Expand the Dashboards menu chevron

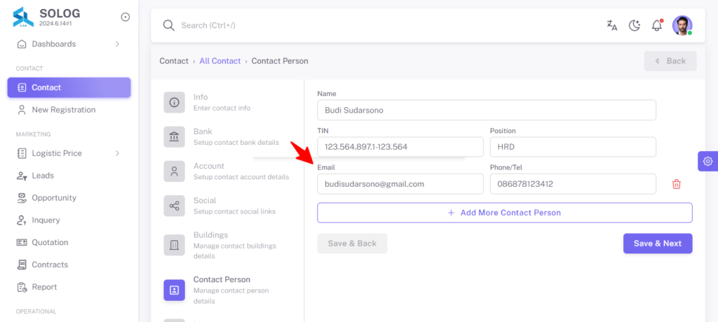(x=117, y=44)
